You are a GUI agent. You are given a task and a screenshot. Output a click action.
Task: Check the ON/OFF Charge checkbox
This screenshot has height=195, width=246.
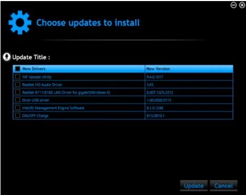click(x=18, y=116)
